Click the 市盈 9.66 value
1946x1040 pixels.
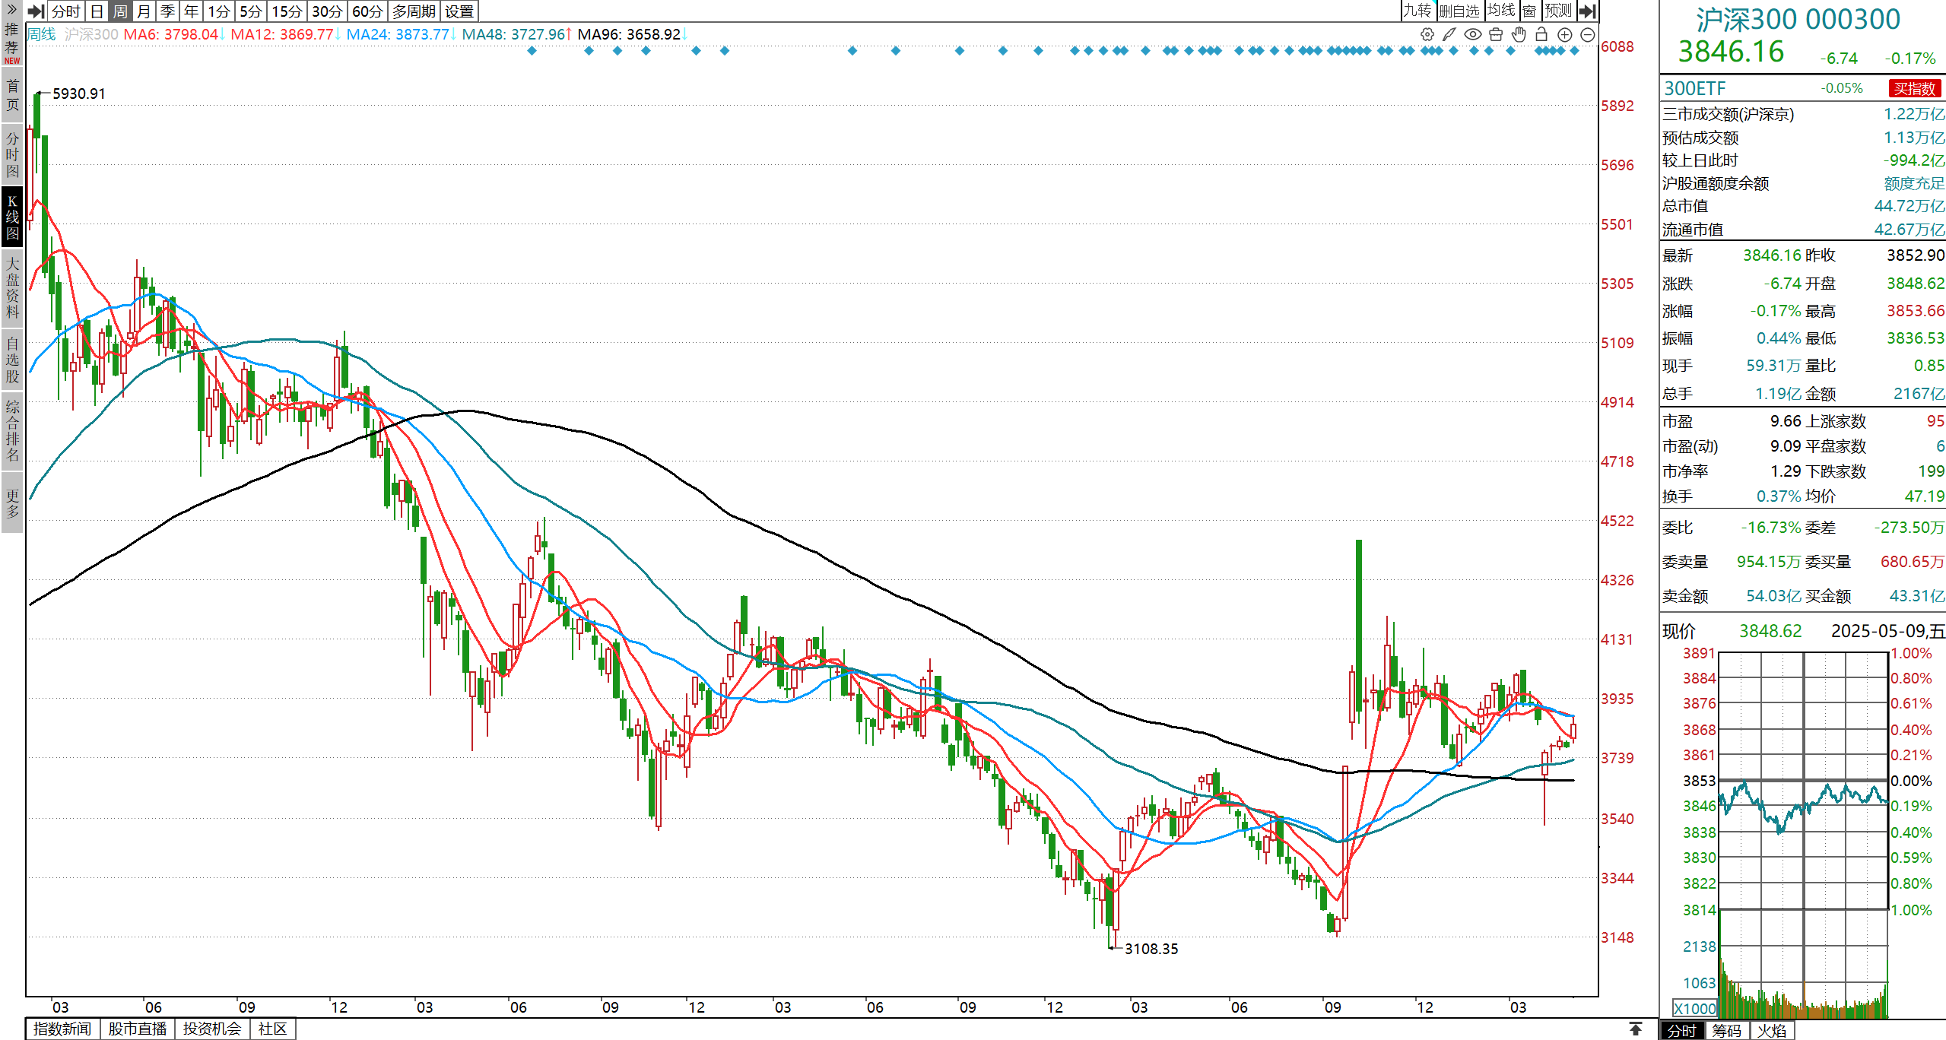click(x=1786, y=421)
